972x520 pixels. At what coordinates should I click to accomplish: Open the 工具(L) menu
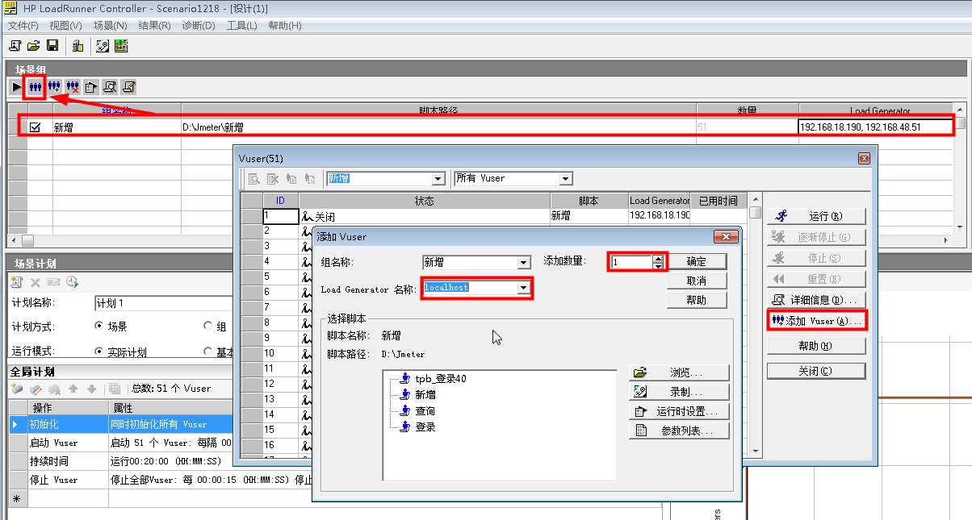(x=241, y=26)
